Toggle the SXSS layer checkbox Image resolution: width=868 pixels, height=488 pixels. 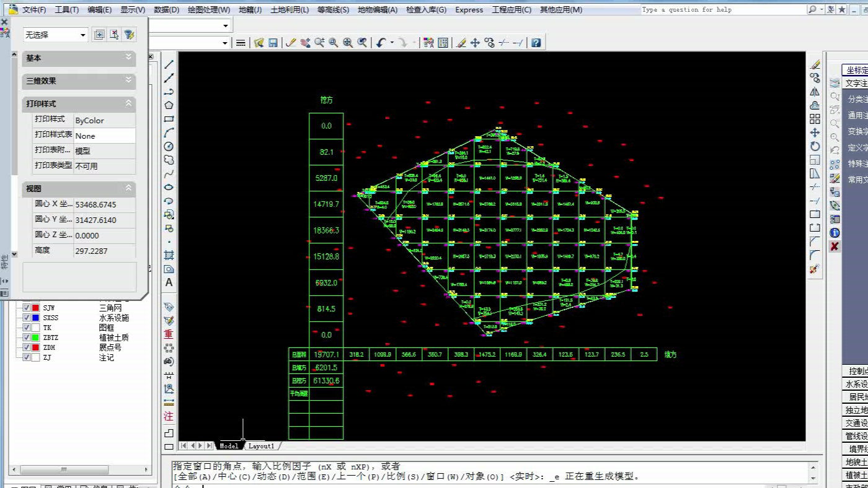(26, 318)
